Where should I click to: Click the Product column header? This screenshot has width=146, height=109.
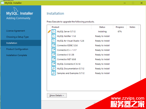pos(55,27)
